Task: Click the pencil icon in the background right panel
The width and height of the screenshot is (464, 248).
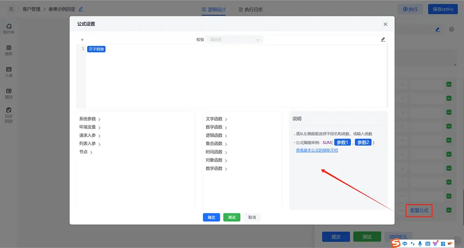Action: click(437, 29)
